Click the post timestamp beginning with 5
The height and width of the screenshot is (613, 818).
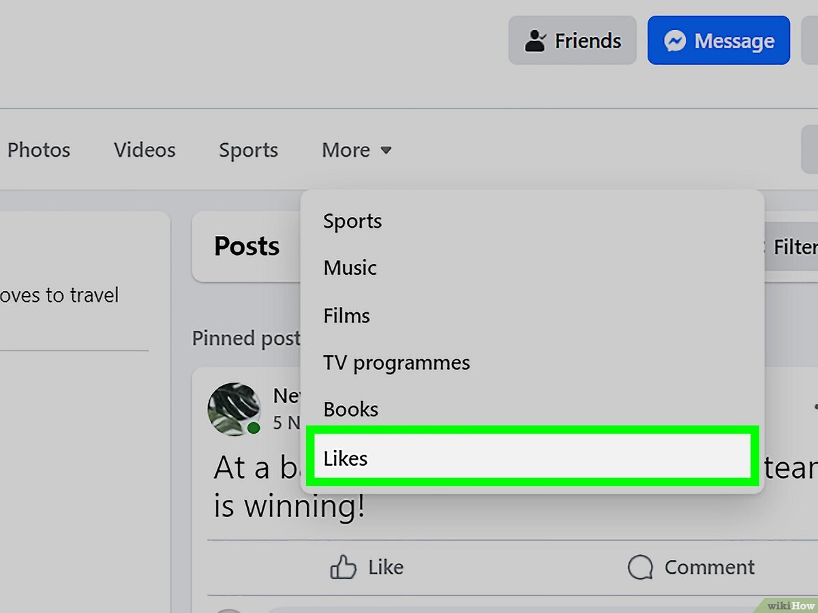click(286, 423)
